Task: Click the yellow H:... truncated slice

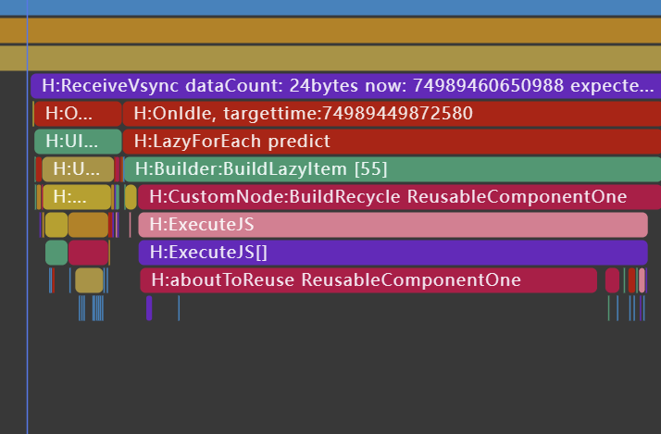Action: tap(77, 197)
